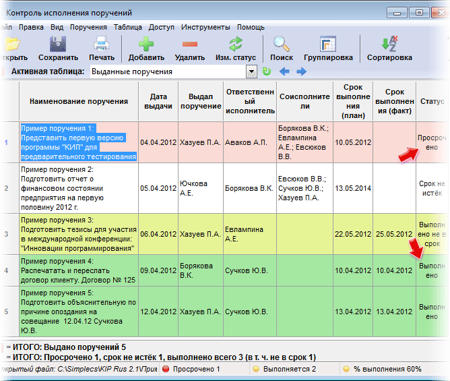Viewport: 450px width, 381px height.
Task: Click the Изм. статус button label
Action: point(236,57)
